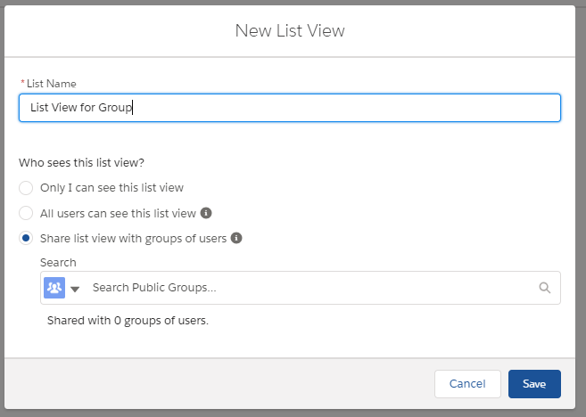This screenshot has height=417, width=586.
Task: Click the magnifying glass search icon
Action: [x=544, y=288]
